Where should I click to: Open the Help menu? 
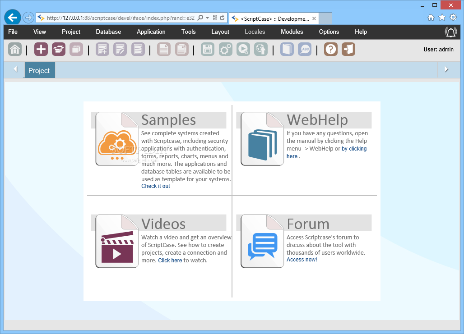point(361,32)
